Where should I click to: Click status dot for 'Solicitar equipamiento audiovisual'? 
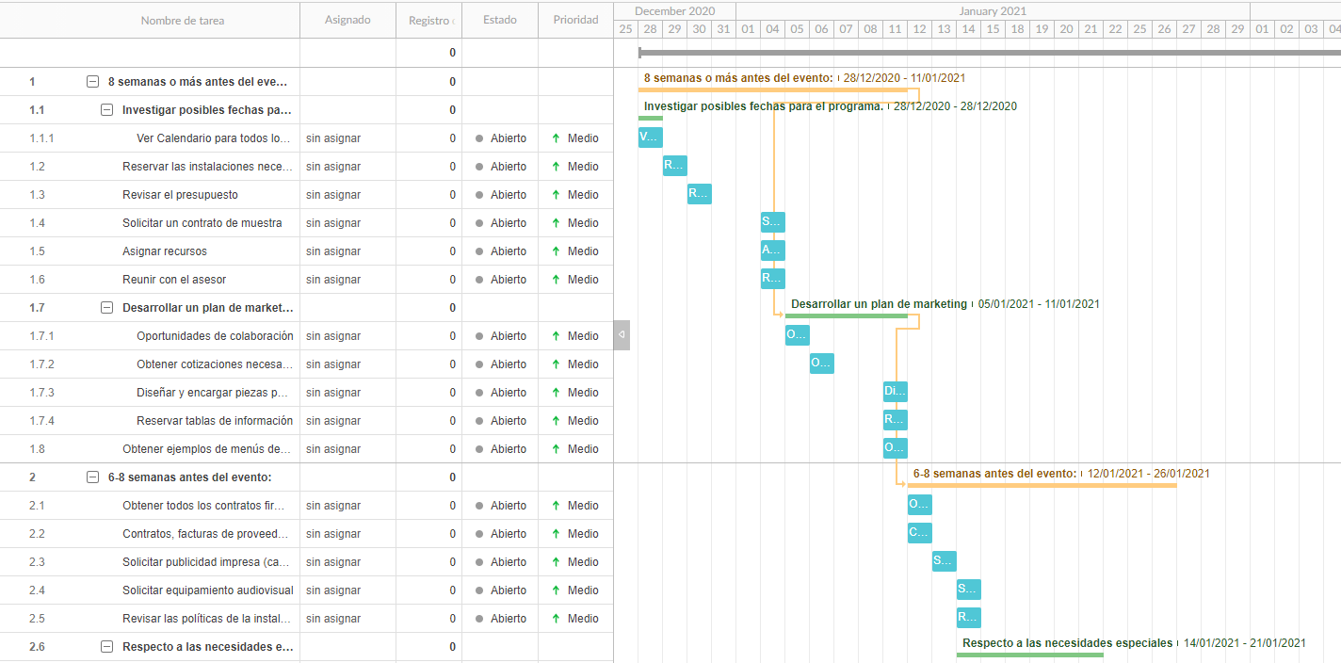tap(479, 590)
